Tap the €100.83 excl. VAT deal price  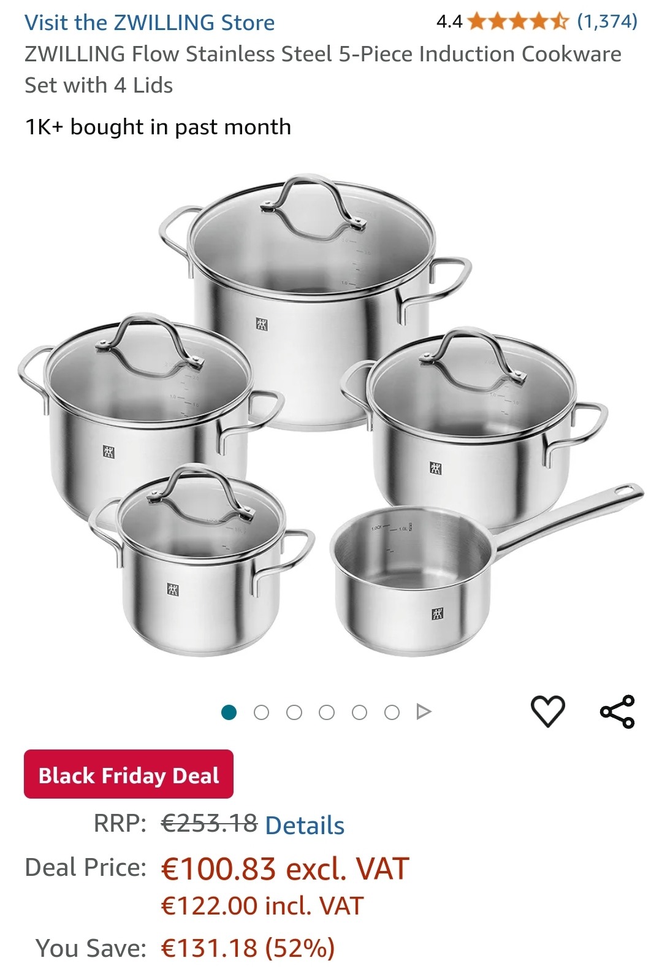(285, 869)
